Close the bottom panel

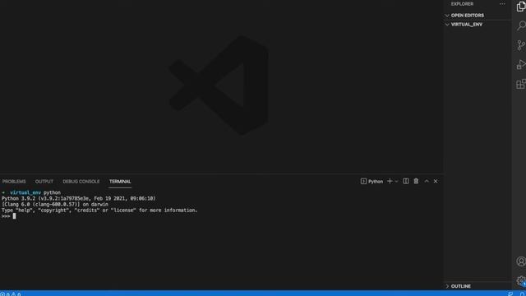436,181
